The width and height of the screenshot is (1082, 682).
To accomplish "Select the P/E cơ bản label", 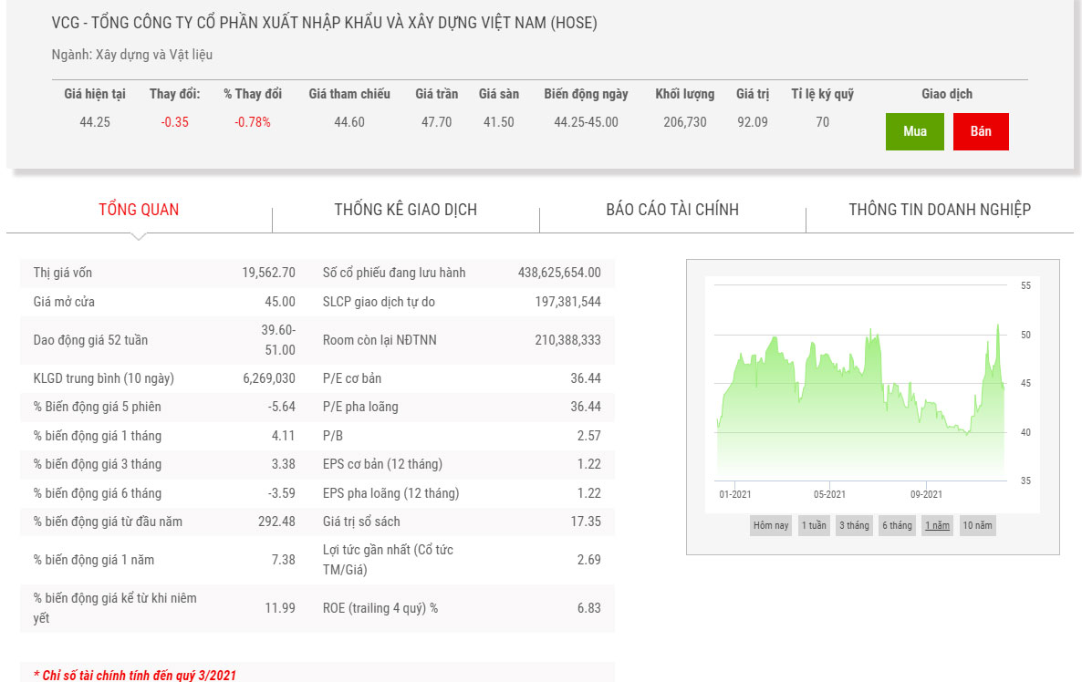I will 352,378.
